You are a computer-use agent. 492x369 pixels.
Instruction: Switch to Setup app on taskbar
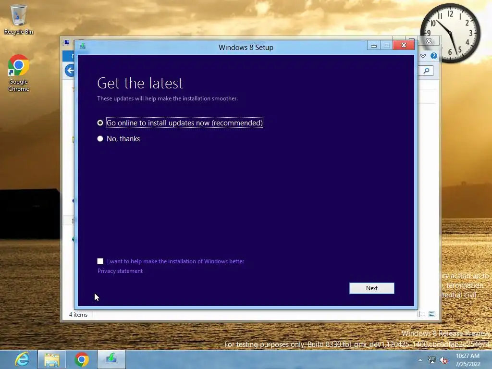111,359
